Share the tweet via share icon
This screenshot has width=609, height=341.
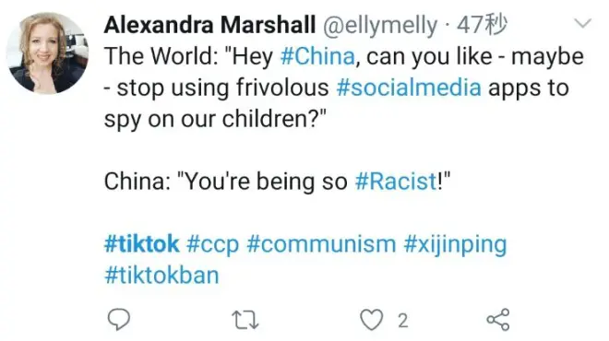coord(498,319)
